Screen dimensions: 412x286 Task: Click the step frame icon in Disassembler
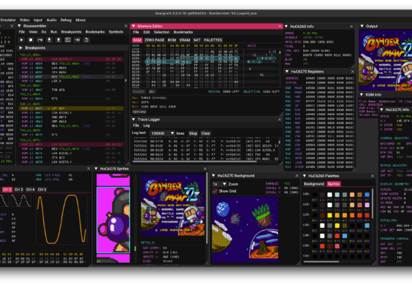click(68, 40)
